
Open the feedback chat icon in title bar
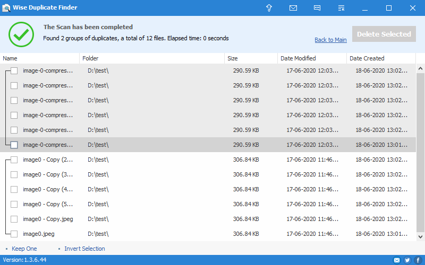(x=317, y=8)
